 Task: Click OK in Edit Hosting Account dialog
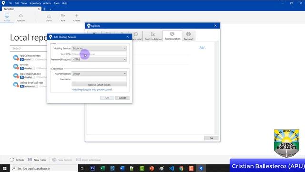point(107,98)
